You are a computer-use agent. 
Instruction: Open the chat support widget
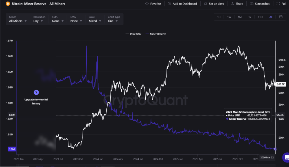click(286, 157)
